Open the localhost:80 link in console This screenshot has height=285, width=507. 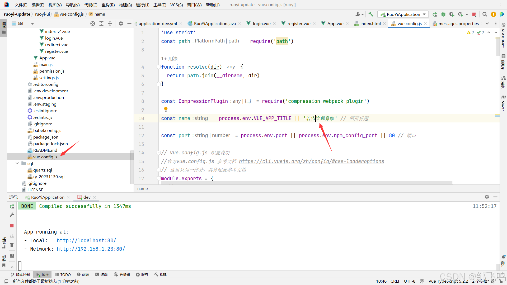(86, 240)
